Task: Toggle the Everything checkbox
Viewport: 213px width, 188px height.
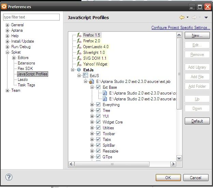Action: tap(98, 104)
